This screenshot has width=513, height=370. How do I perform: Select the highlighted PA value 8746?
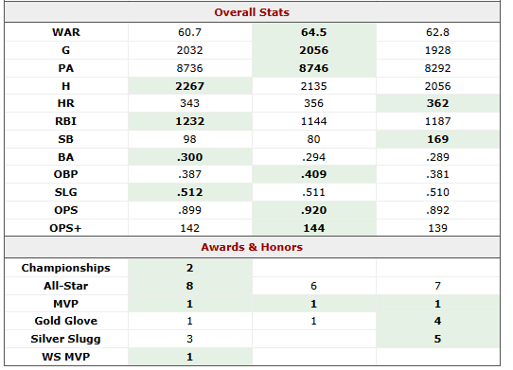[x=313, y=68]
